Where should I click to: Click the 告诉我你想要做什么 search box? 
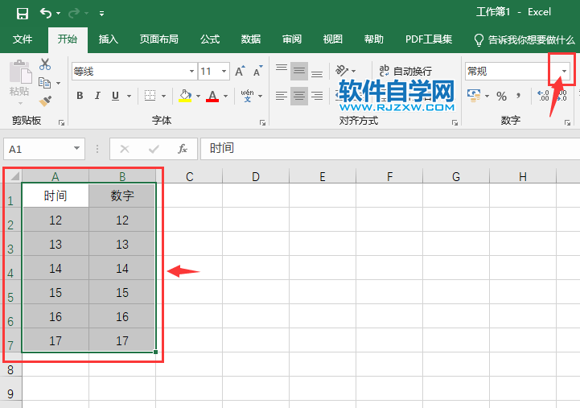(524, 39)
